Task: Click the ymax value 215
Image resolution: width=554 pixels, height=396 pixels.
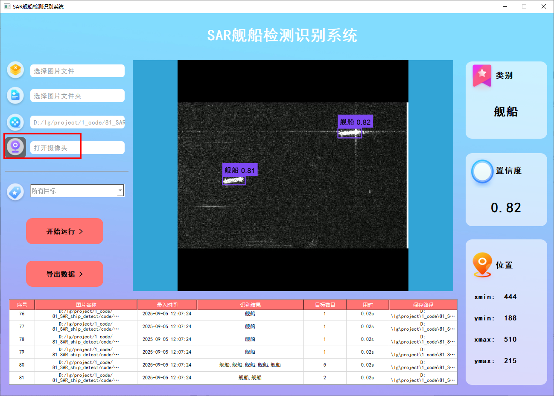Action: 510,361
